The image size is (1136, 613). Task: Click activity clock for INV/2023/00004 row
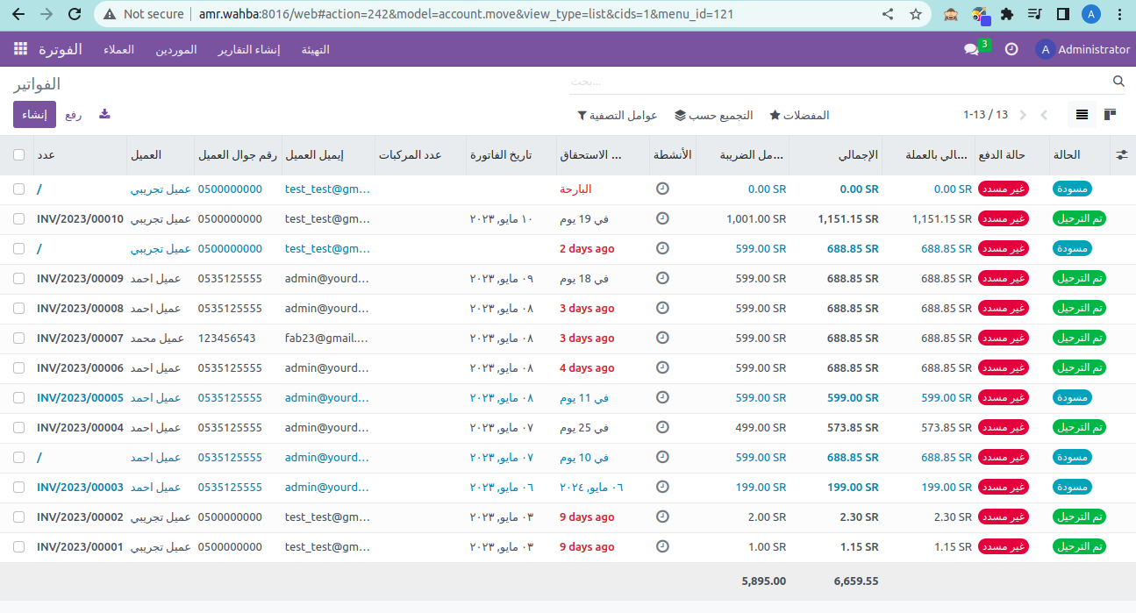point(662,427)
